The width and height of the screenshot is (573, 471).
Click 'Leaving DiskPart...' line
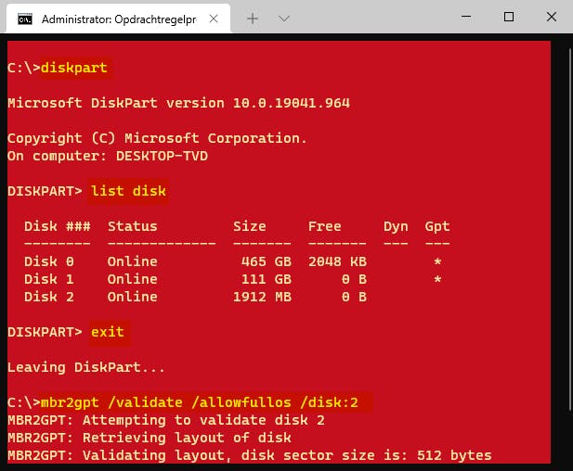pos(86,367)
